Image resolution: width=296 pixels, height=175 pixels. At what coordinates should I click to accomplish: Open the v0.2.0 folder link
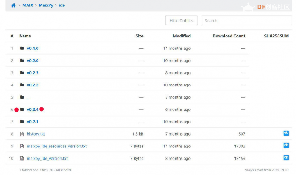[x=33, y=61]
